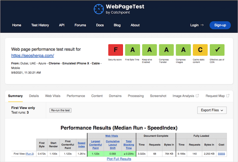The width and height of the screenshot is (238, 162).
Task: Open the Blog nav item
Action: pos(117,25)
